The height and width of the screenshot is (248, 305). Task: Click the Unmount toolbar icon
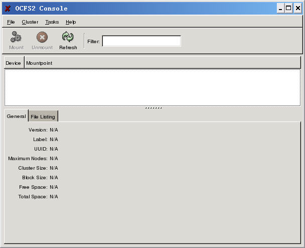coord(42,41)
